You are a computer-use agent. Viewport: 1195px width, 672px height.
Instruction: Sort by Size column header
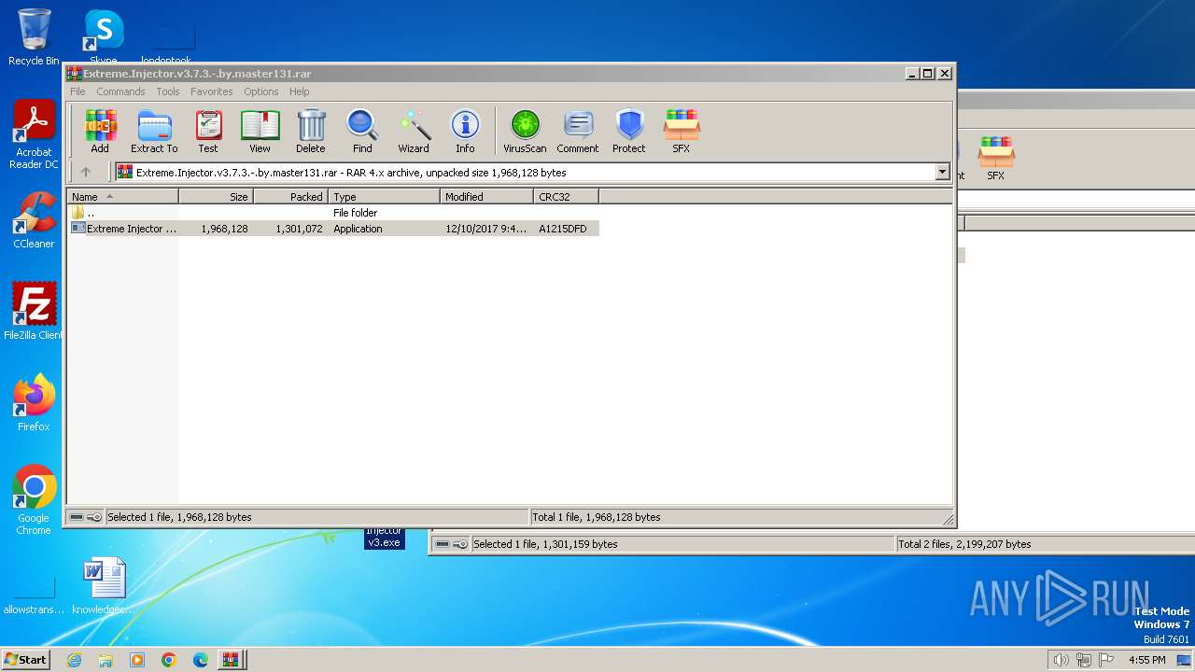click(216, 196)
